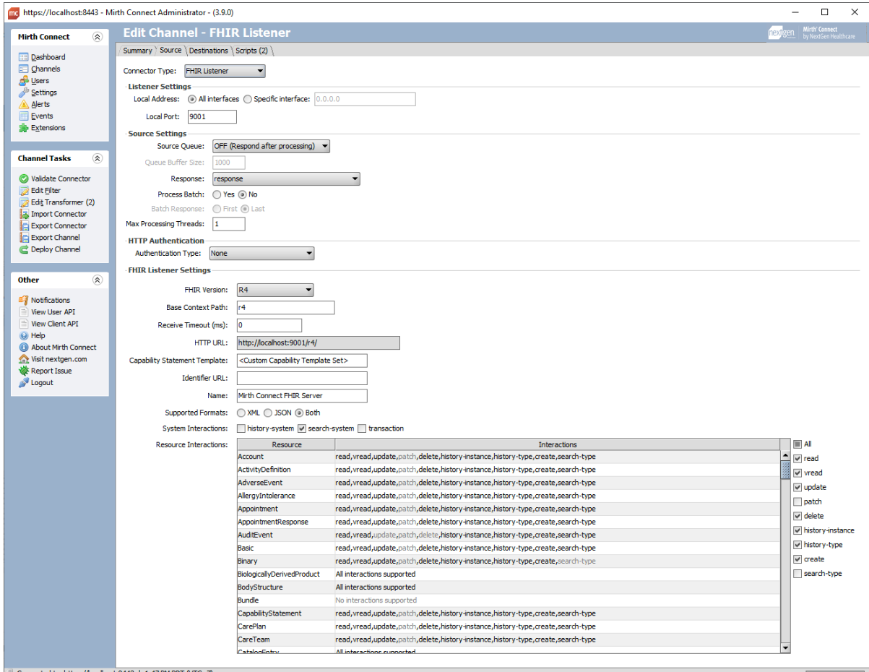The image size is (869, 672).
Task: Open the Visit nextgen.com link
Action: (59, 359)
